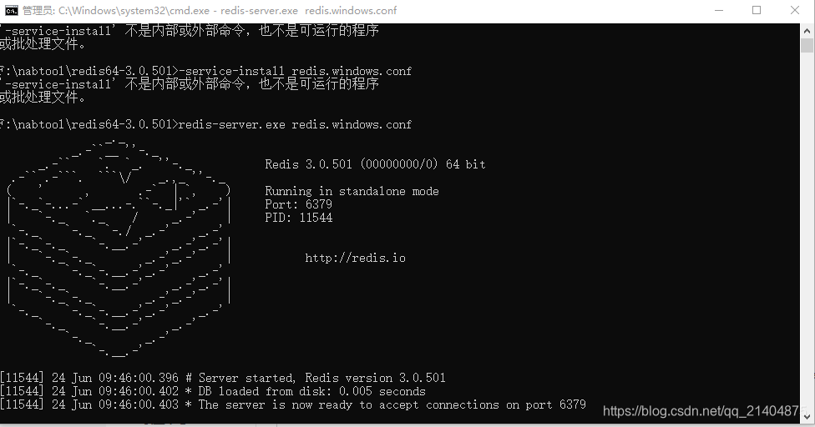Click 'Running in standalone mode' text

point(352,192)
